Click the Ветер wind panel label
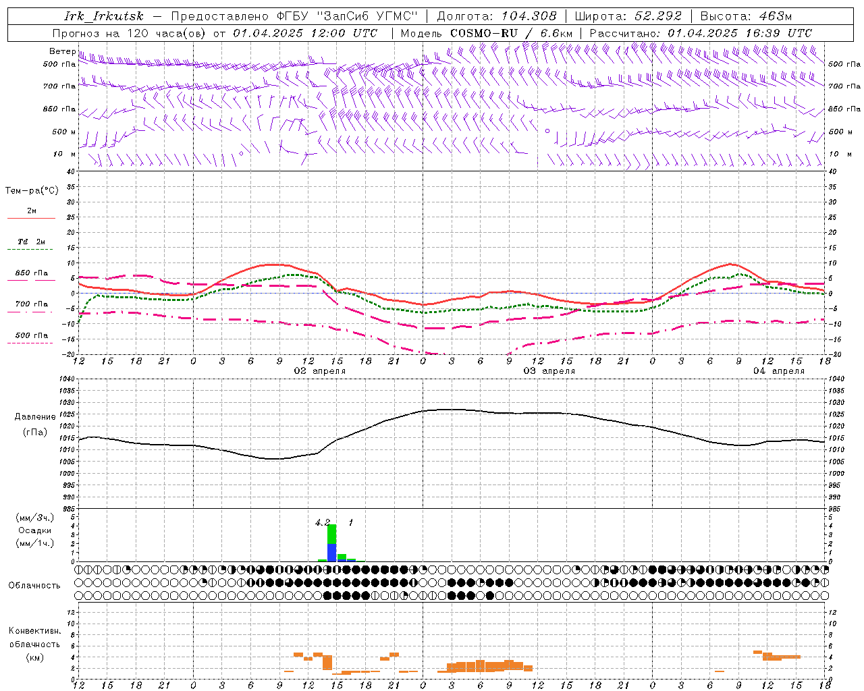 pos(63,51)
